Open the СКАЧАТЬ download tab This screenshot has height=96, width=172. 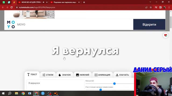tap(122, 75)
